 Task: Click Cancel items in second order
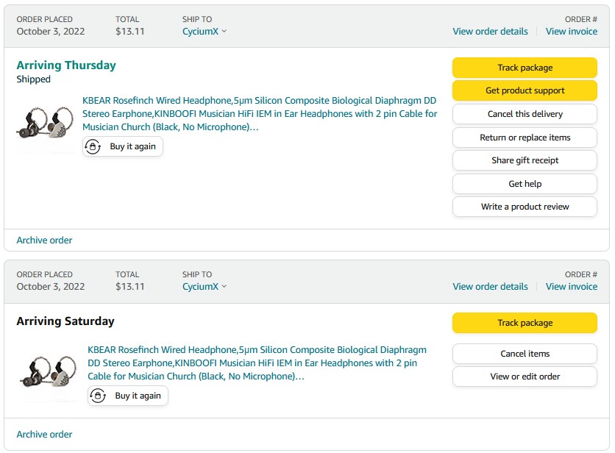click(x=525, y=354)
